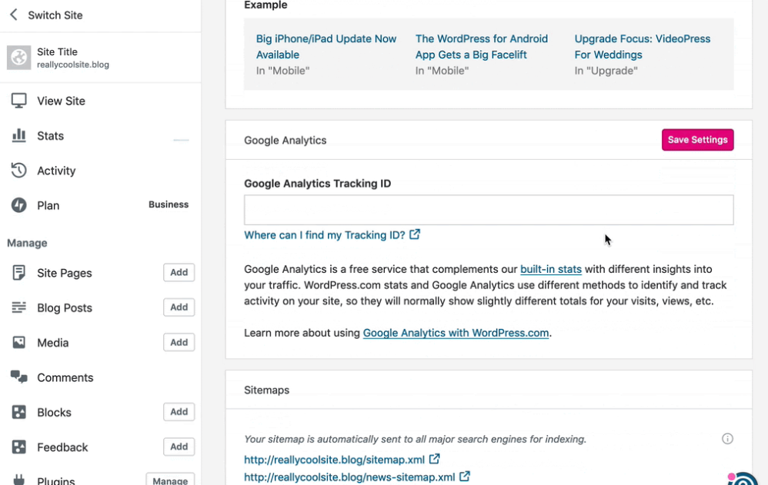Click external link icon after sitemap.xml URL
768x485 pixels.
[434, 459]
